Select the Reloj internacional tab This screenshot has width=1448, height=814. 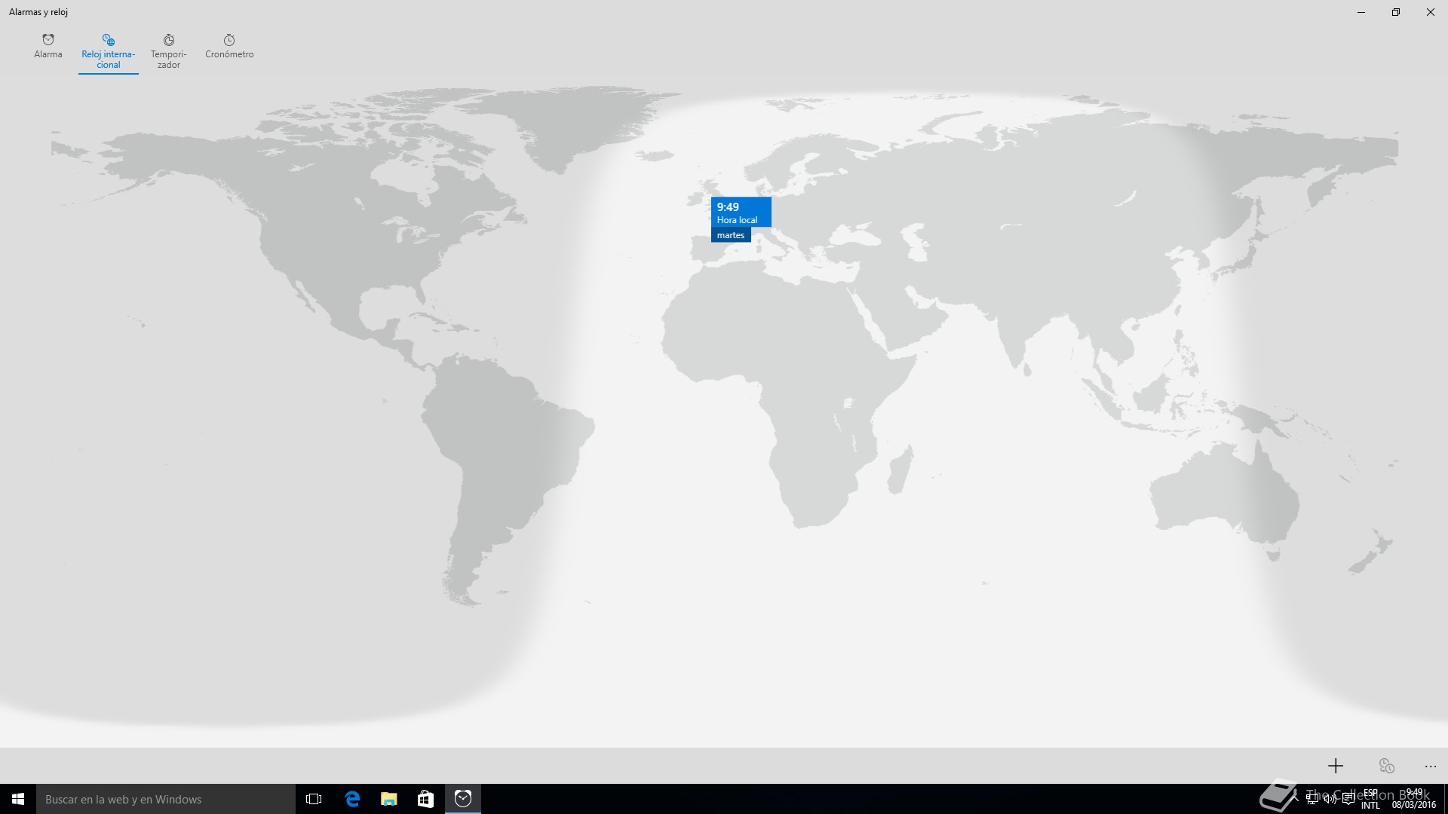pos(108,51)
